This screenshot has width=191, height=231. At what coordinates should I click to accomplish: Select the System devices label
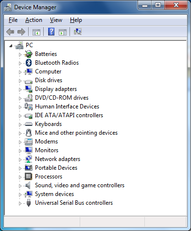(x=54, y=194)
